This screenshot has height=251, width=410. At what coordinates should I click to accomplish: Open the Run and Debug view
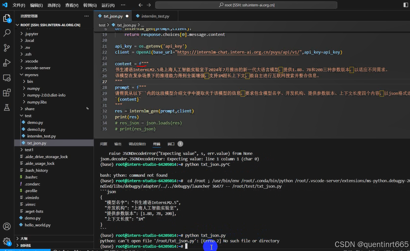pyautogui.click(x=7, y=63)
